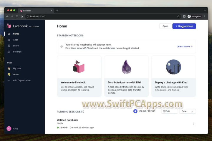The width and height of the screenshot is (212, 141).
Task: Click the Settings gear icon in sidebar
Action: 9,52
